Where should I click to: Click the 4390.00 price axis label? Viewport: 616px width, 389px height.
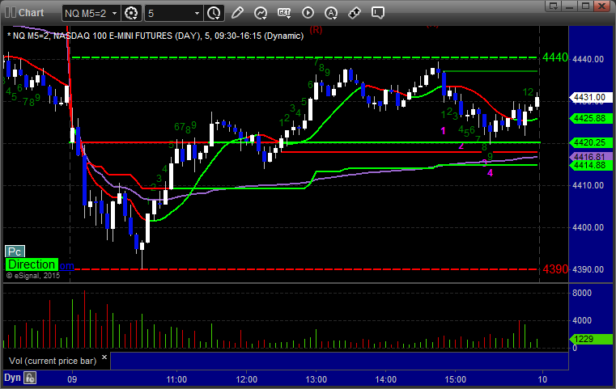588,269
